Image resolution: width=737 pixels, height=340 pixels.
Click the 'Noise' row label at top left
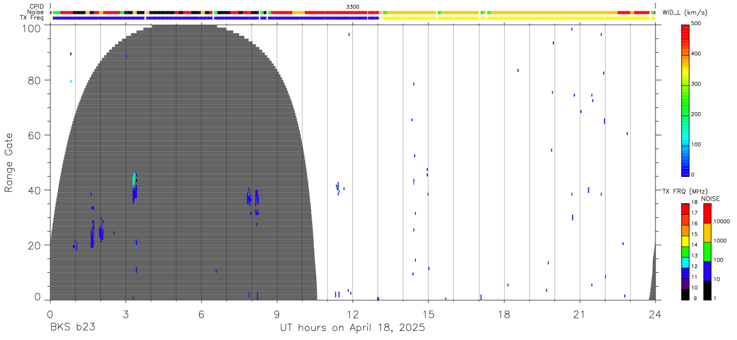pyautogui.click(x=36, y=12)
